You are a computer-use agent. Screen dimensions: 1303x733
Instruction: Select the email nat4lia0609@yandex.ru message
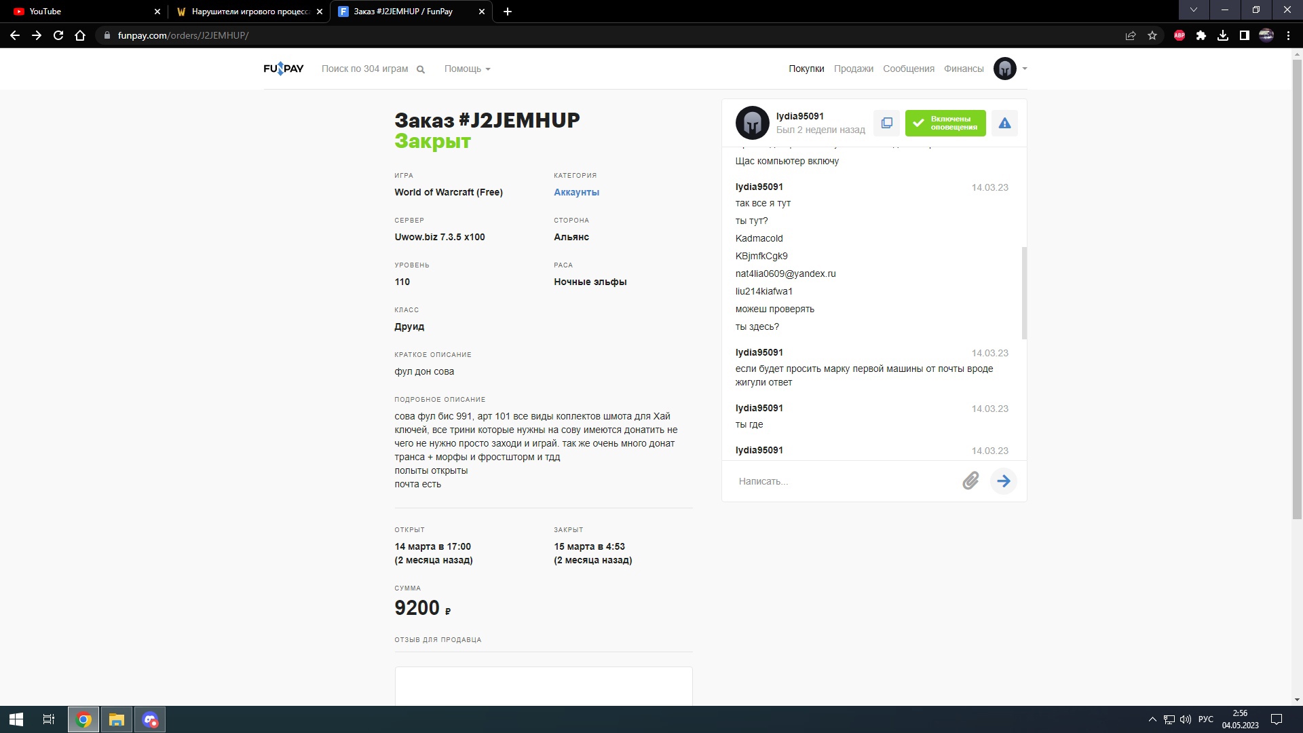coord(785,274)
